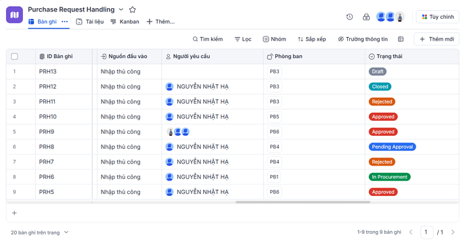Open Bản ghi tab options ellipsis
The height and width of the screenshot is (246, 467).
tap(64, 22)
